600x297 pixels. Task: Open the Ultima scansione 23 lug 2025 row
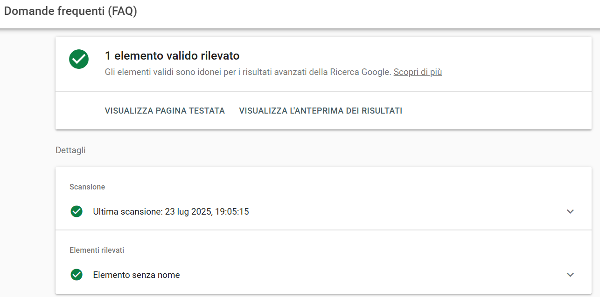point(323,211)
